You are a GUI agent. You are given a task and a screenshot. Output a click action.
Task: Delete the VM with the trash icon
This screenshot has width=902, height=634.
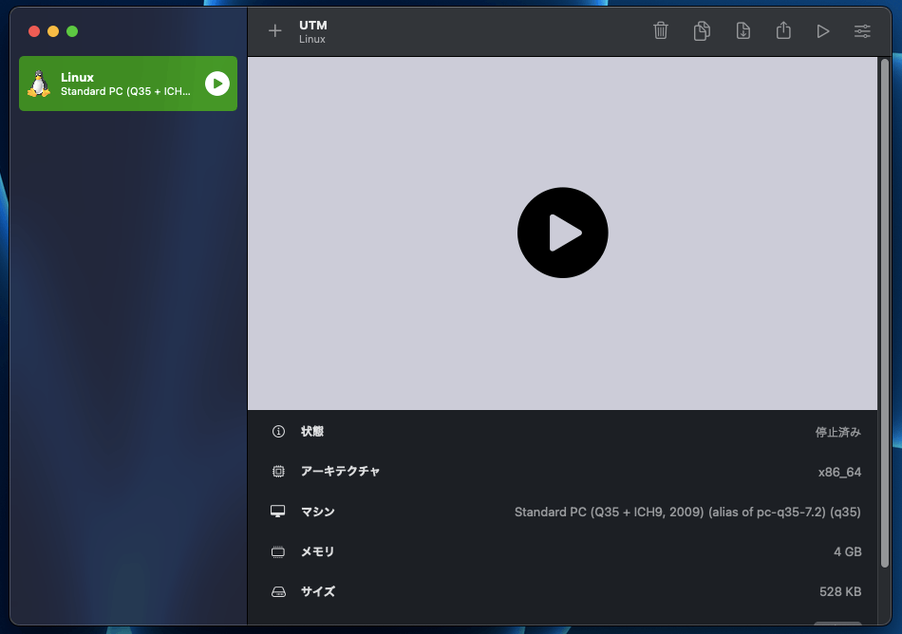pyautogui.click(x=661, y=30)
